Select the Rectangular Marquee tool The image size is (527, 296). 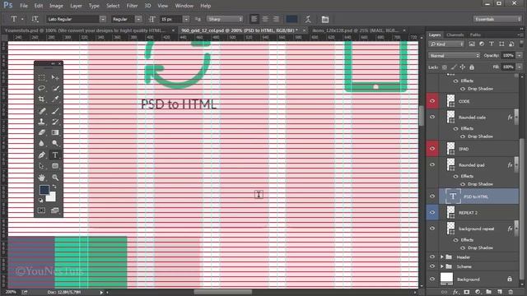point(42,78)
